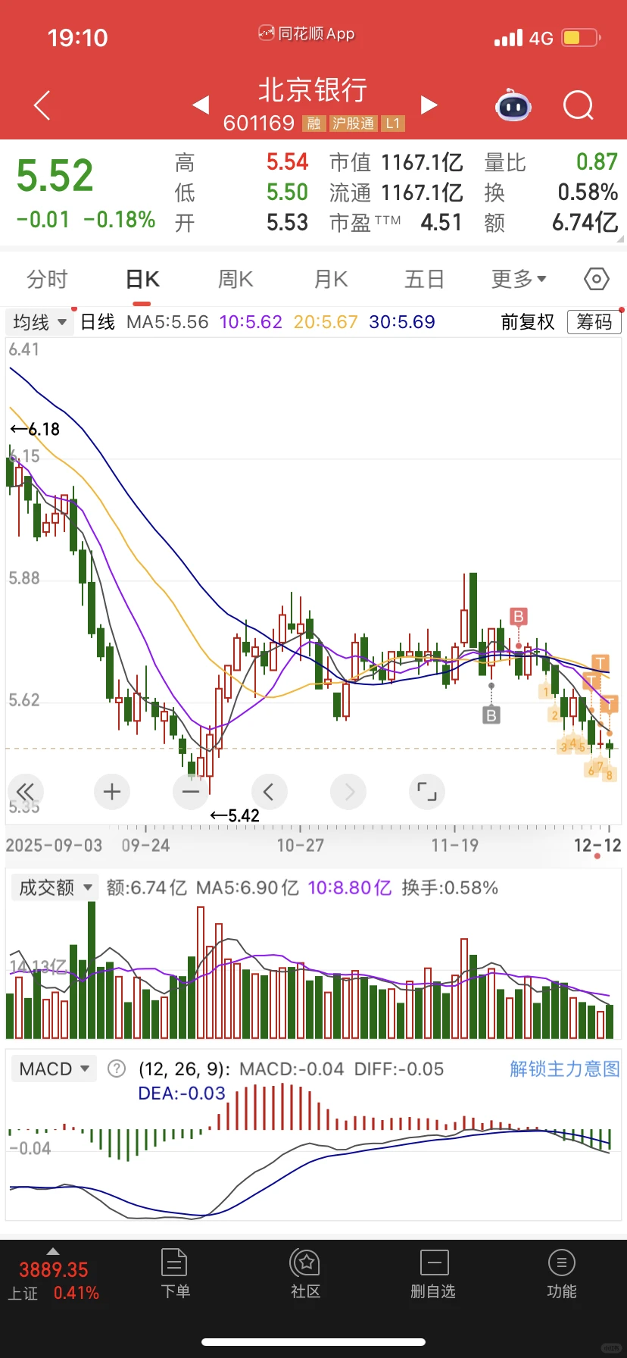The width and height of the screenshot is (627, 1358).
Task: Toggle 前复权 adjustment setting
Action: [527, 322]
